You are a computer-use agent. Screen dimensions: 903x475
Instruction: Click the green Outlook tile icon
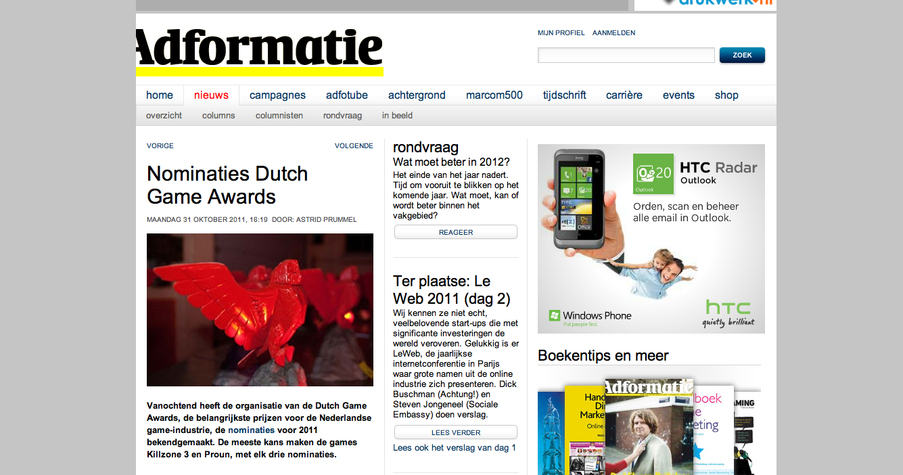(x=653, y=174)
